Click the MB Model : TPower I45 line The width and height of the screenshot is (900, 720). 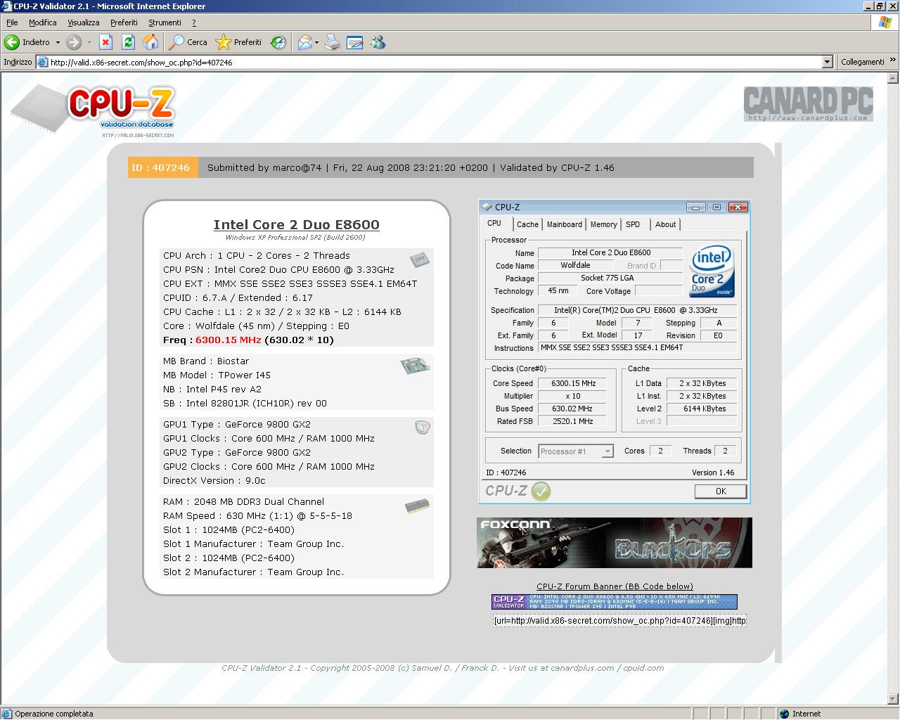217,375
